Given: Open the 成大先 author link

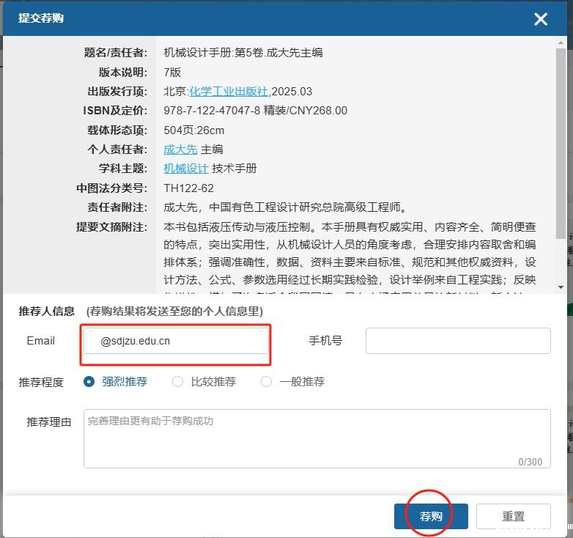Looking at the screenshot, I should [180, 149].
